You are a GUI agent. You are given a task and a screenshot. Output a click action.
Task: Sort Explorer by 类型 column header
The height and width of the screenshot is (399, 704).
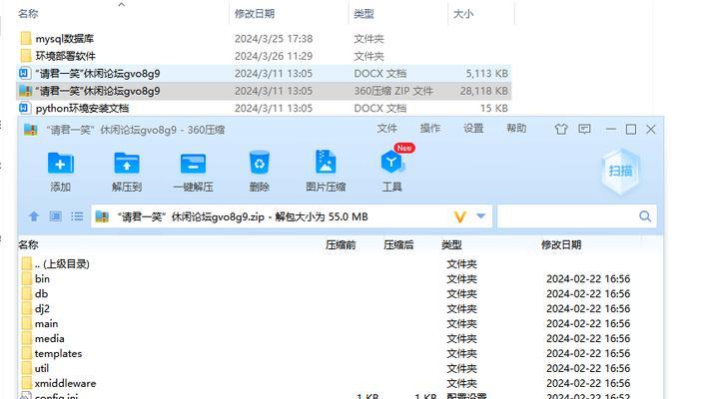click(x=363, y=14)
